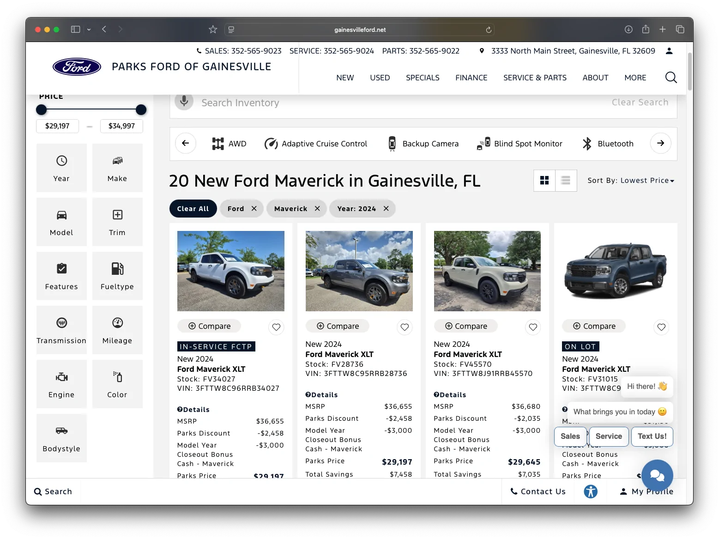Expand Details for stock FV28736
Viewport: 719px width, 539px height.
322,395
